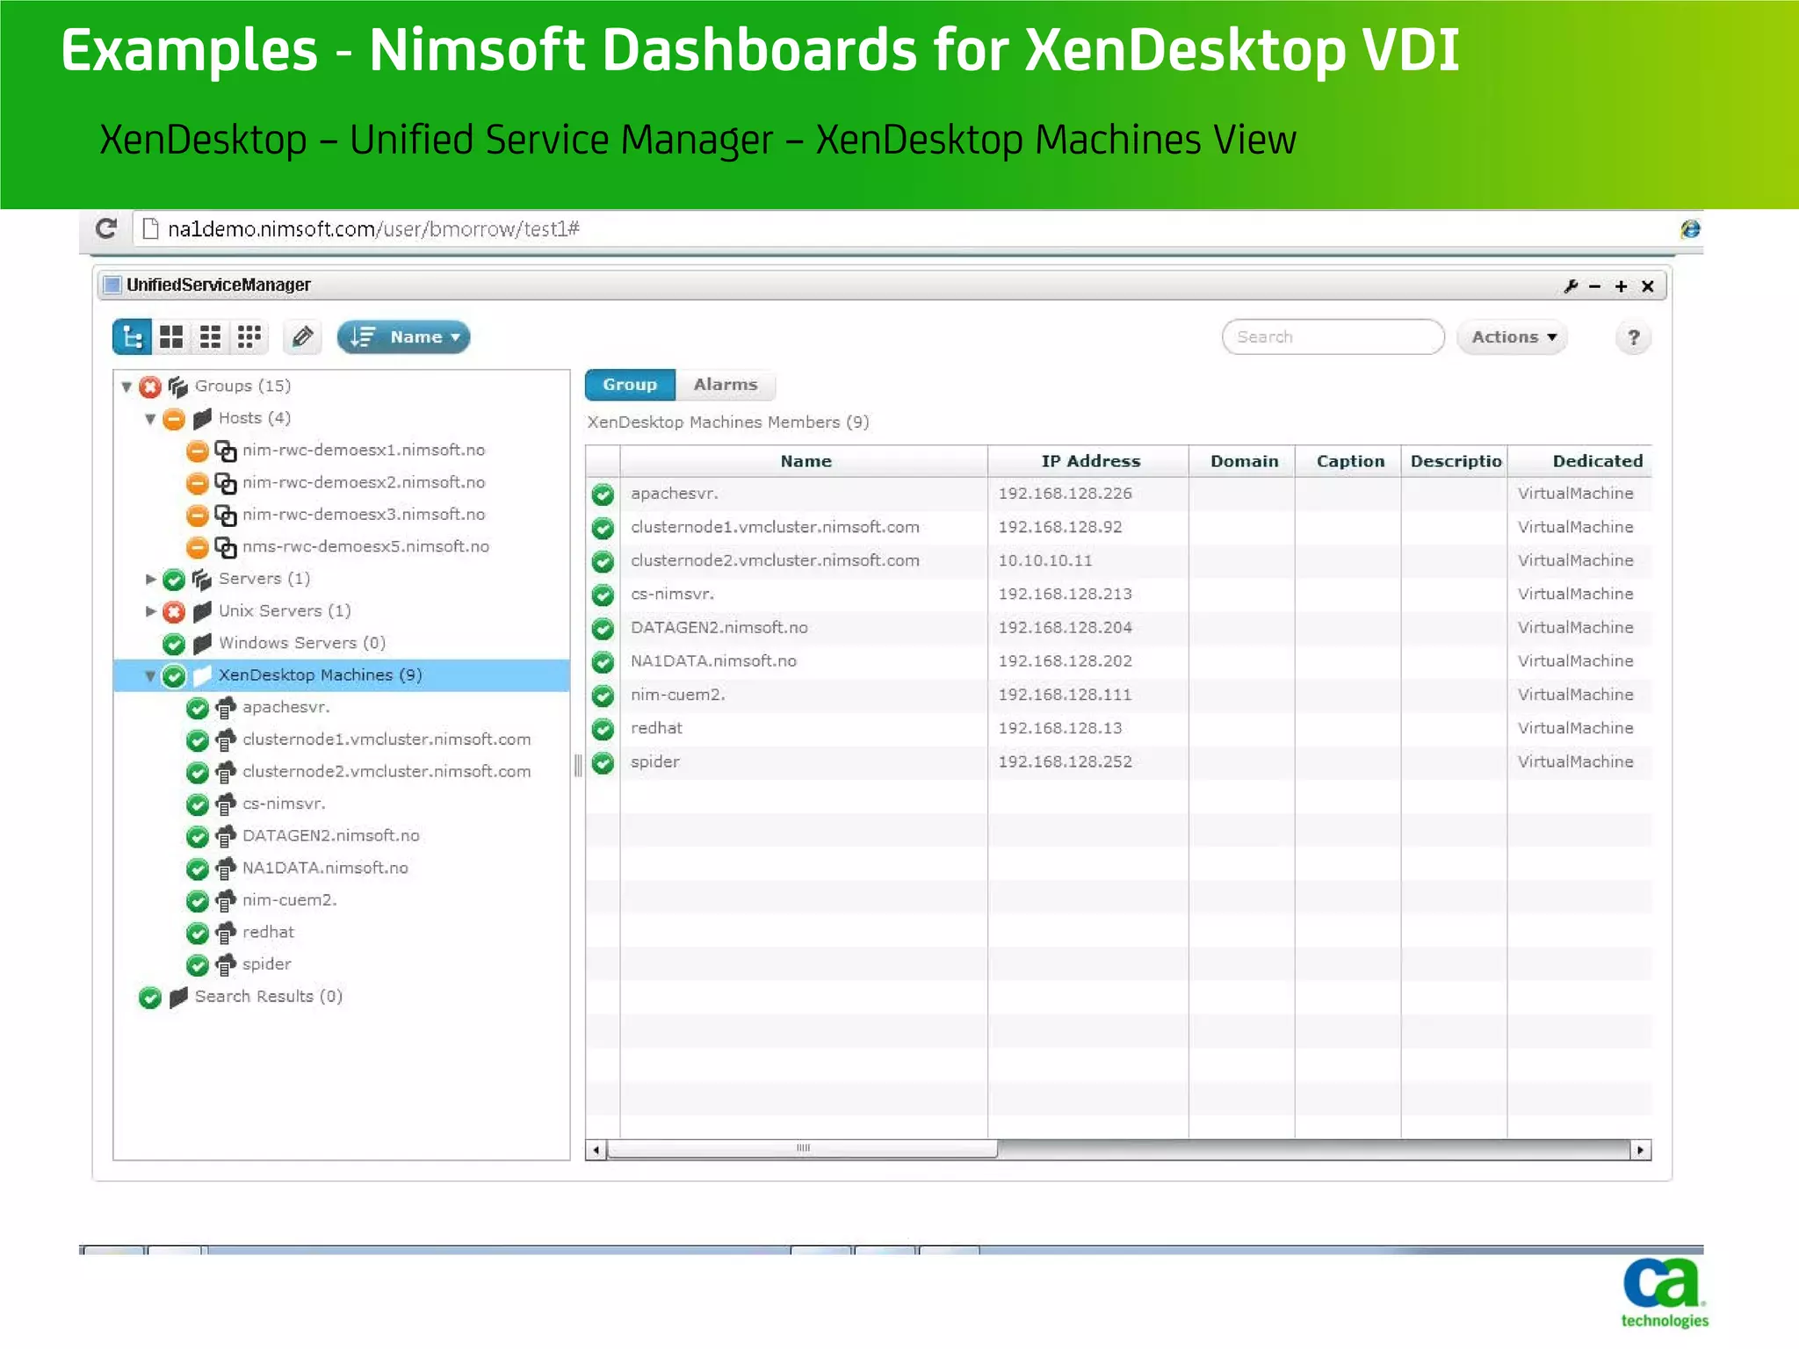Select the large tiles view icon
1799x1349 pixels.
[x=171, y=337]
